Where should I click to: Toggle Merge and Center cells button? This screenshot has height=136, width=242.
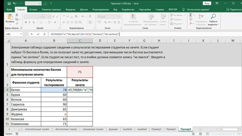pos(90,22)
